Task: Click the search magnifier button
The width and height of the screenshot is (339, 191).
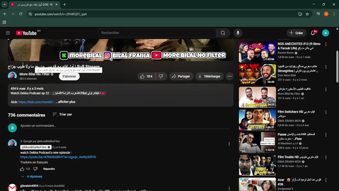Action: tap(223, 33)
